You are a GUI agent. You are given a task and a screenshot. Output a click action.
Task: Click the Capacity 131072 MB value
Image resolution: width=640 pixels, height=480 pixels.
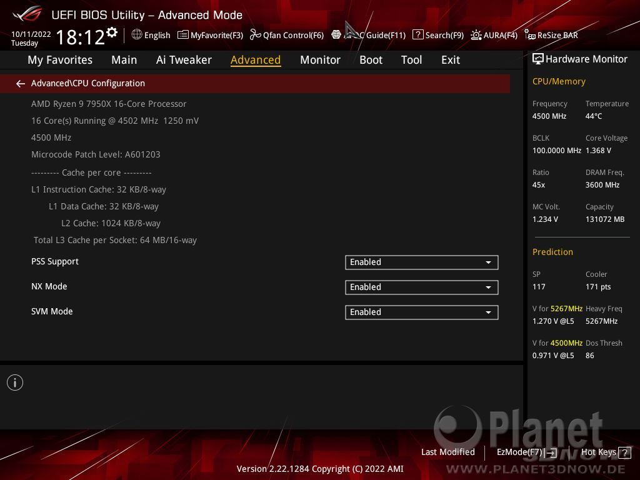click(x=605, y=219)
